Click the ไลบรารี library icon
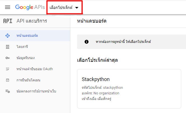 (x=8, y=47)
